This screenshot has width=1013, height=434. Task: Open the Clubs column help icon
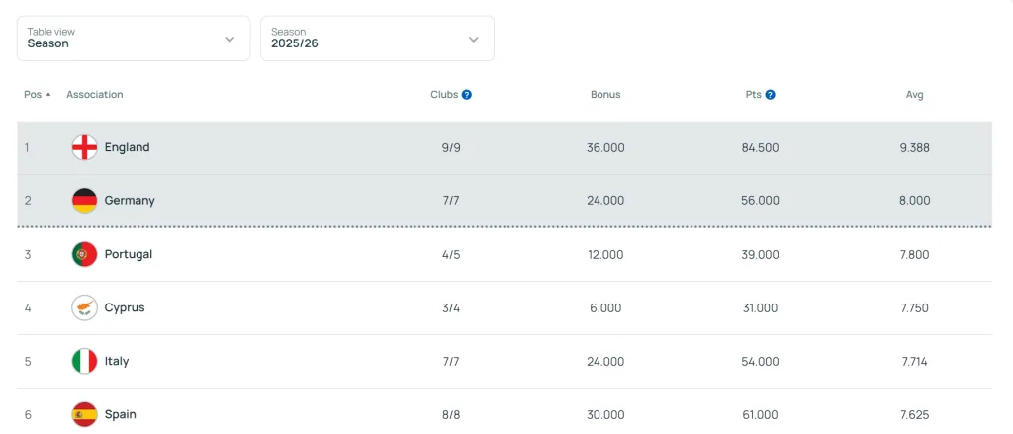(467, 95)
